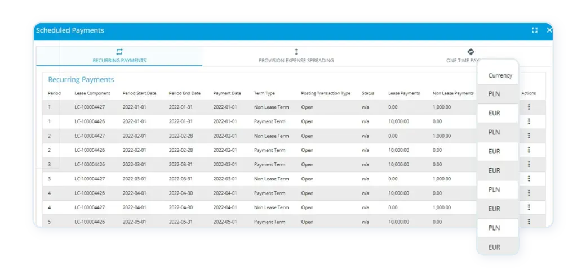
Task: Open actions menu for period 1 LC-100004426 row
Action: pos(529,121)
